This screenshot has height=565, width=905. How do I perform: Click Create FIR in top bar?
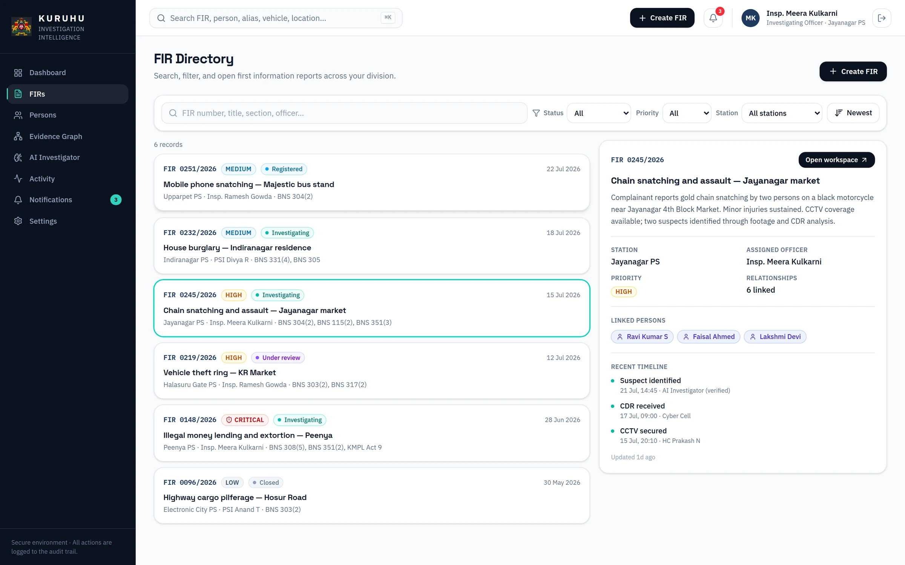(662, 18)
